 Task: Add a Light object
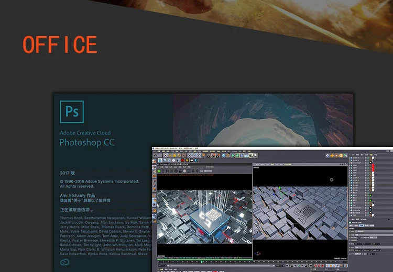coord(255,155)
